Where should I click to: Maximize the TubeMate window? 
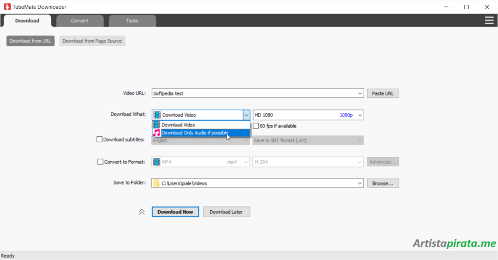click(466, 7)
